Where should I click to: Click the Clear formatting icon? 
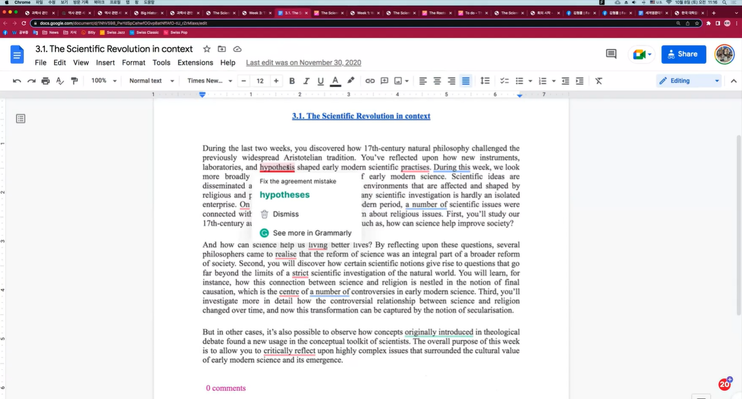598,81
